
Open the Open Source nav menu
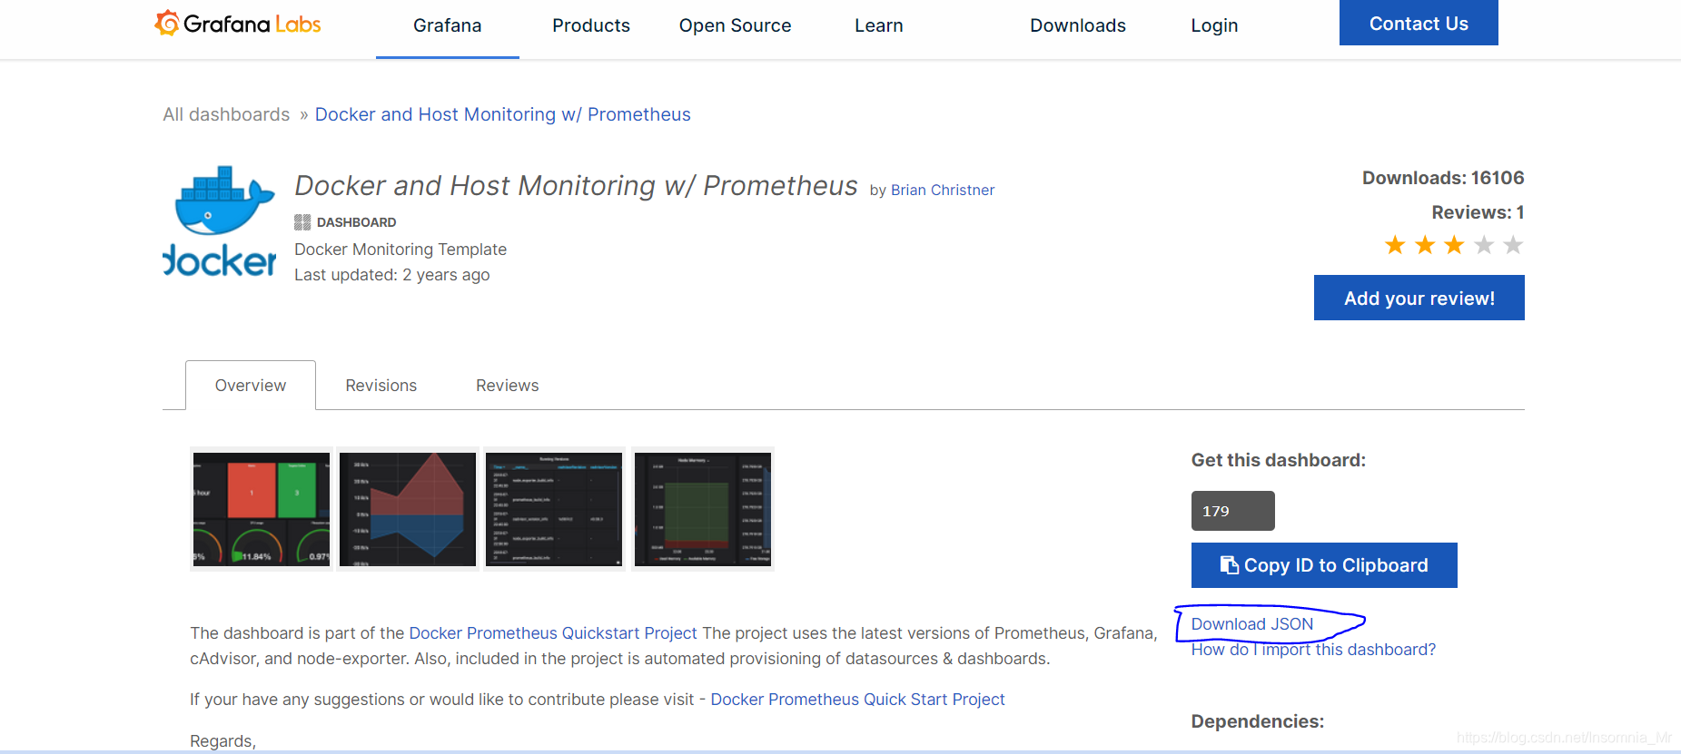pyautogui.click(x=735, y=25)
